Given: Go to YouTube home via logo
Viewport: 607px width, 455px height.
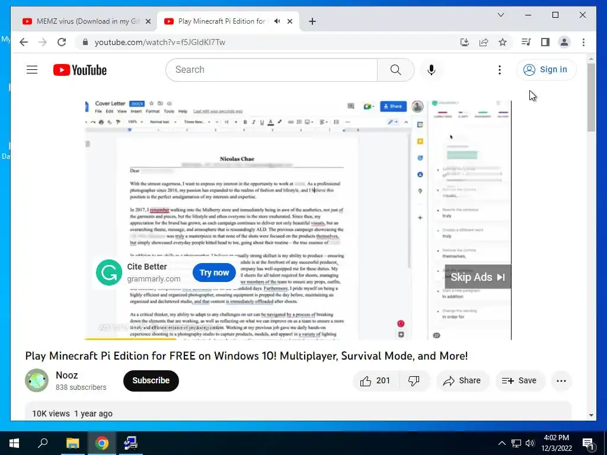Looking at the screenshot, I should [80, 70].
